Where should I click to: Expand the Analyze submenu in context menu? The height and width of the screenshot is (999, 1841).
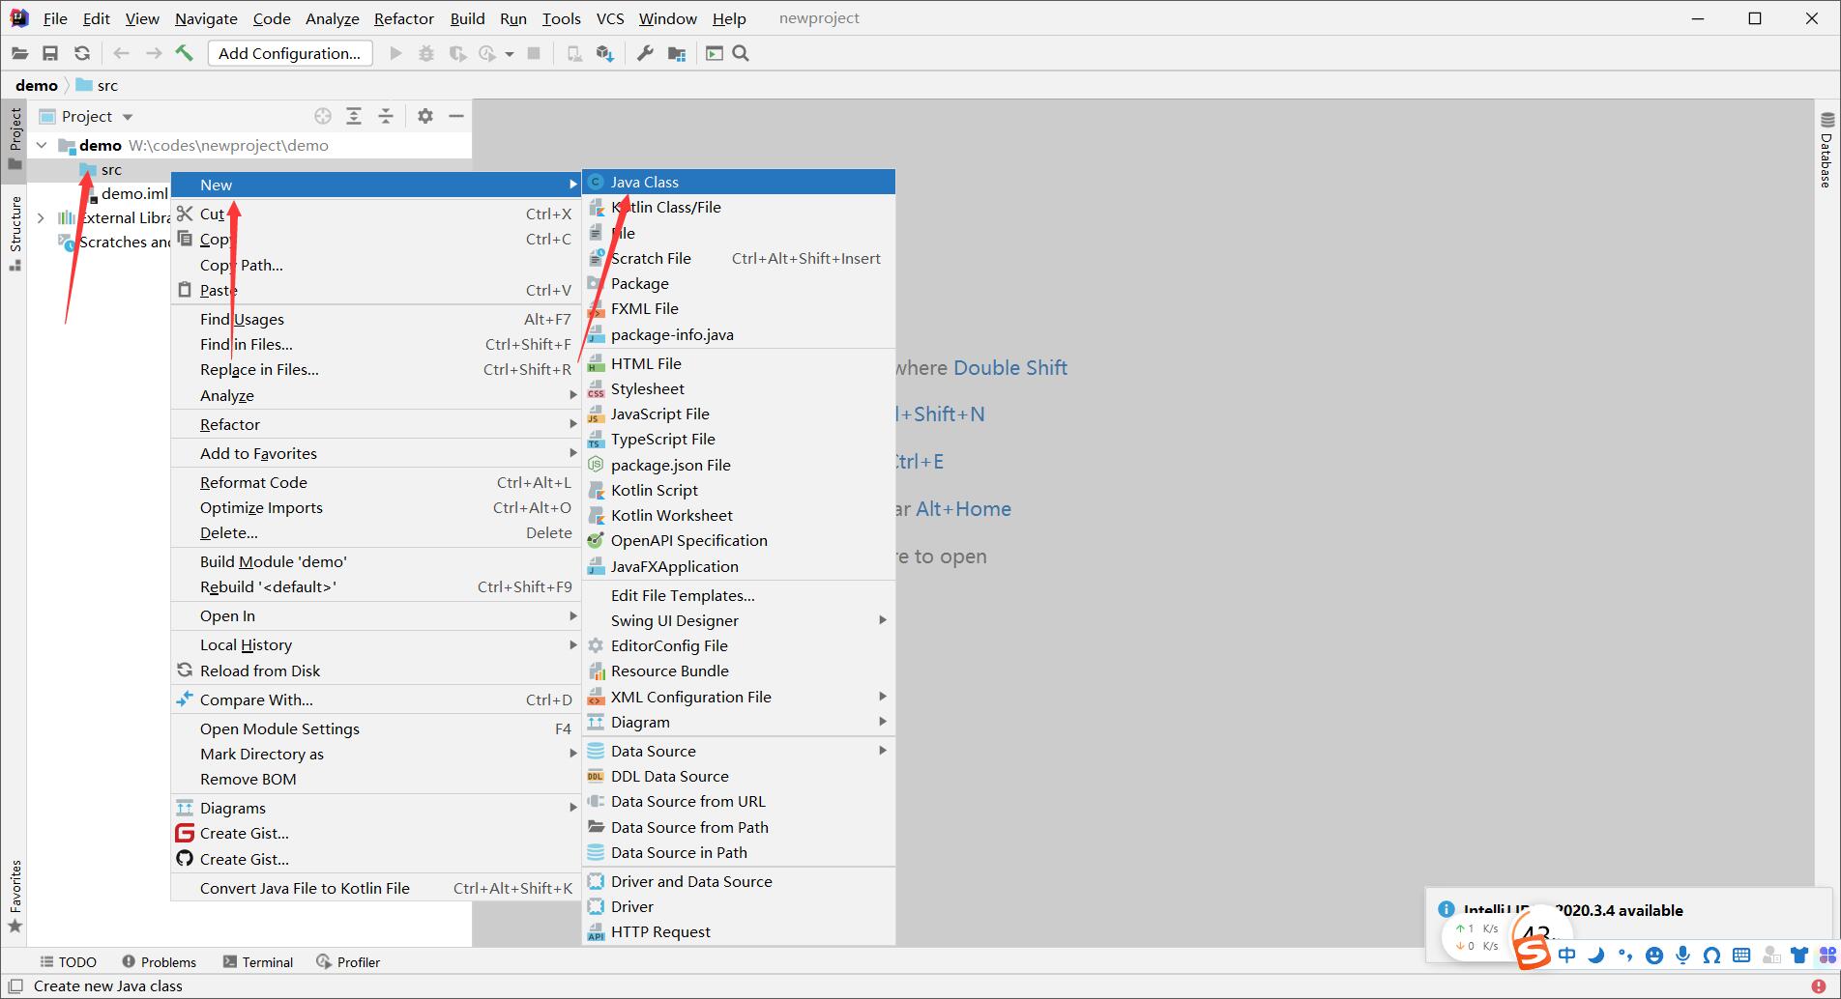pyautogui.click(x=375, y=395)
